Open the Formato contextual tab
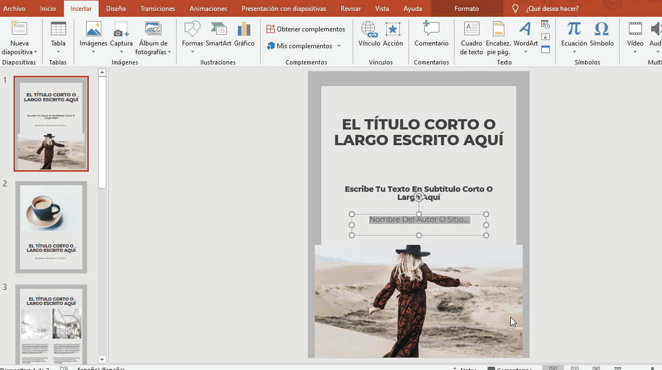The width and height of the screenshot is (662, 370). tap(467, 9)
